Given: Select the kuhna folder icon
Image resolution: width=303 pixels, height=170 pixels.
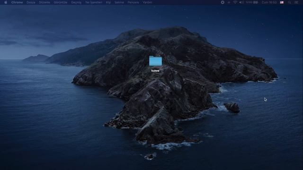Looking at the screenshot, I should click(156, 61).
